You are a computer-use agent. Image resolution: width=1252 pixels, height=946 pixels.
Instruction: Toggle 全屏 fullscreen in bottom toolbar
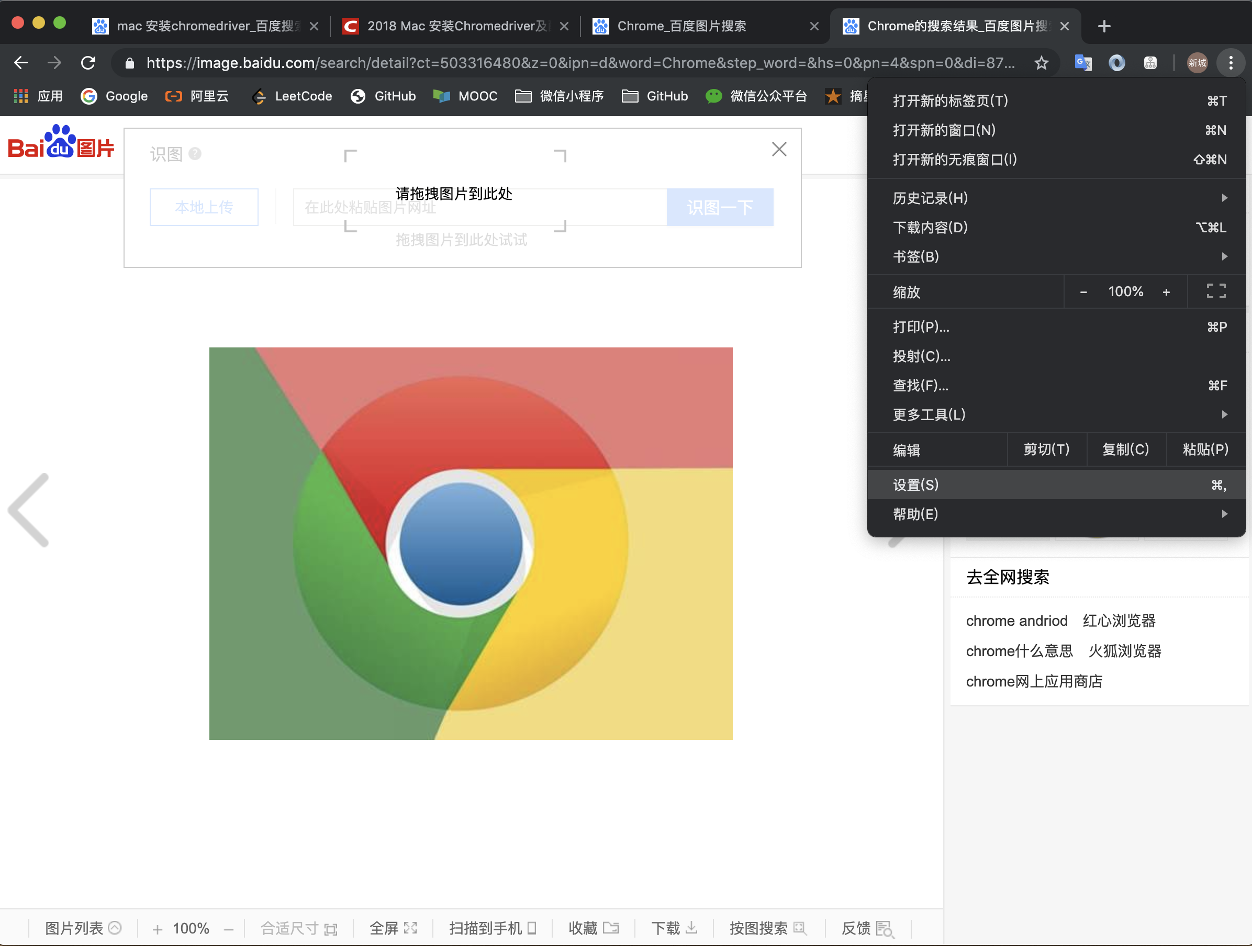click(x=394, y=928)
